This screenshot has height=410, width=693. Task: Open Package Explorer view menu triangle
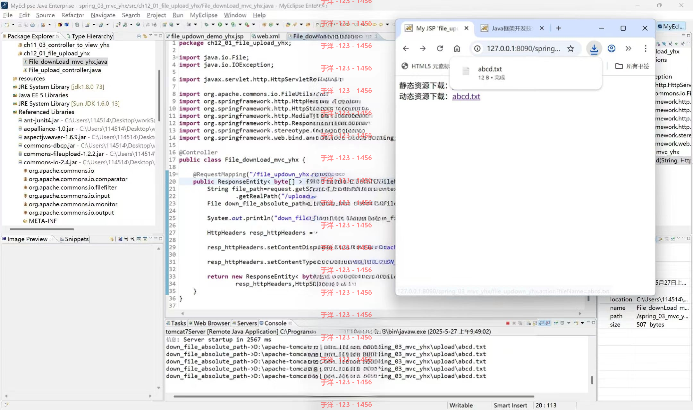(x=150, y=36)
